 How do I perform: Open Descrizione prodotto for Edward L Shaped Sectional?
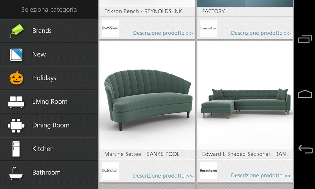(261, 175)
